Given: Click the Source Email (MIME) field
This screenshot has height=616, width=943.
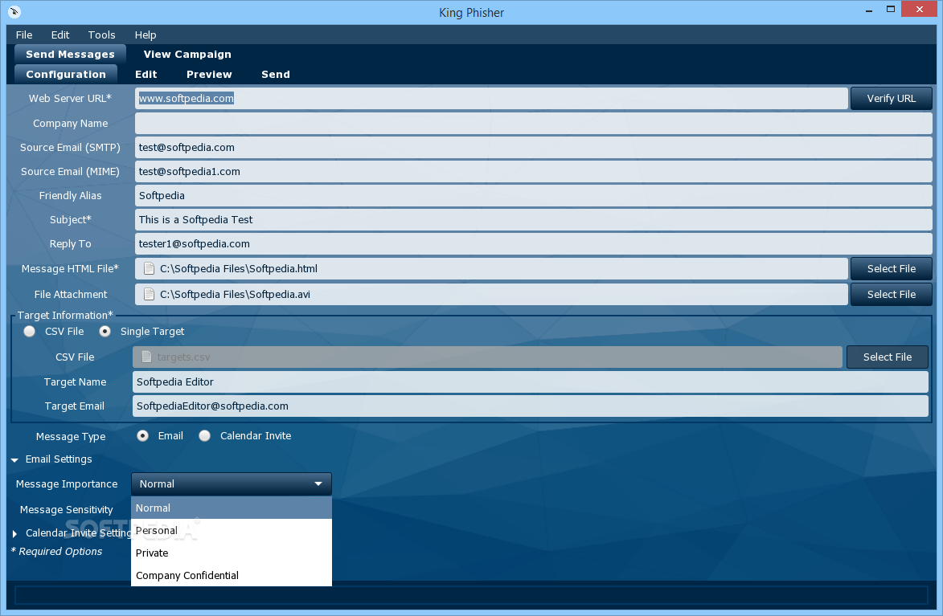Looking at the screenshot, I should (x=534, y=171).
